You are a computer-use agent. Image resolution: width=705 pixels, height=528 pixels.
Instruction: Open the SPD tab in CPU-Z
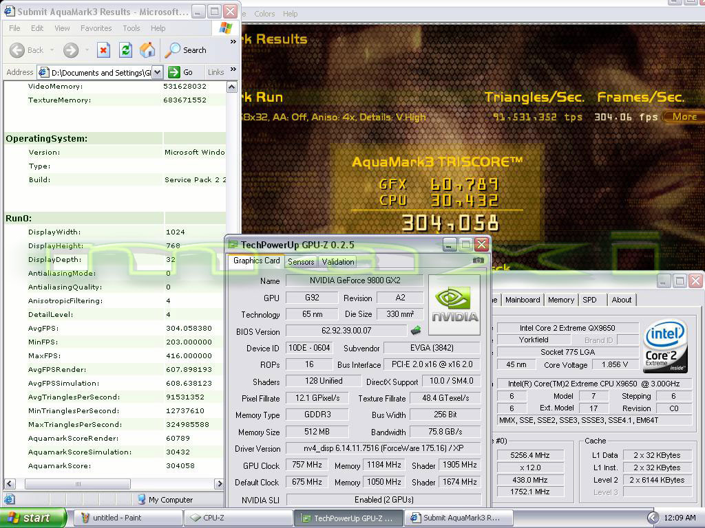(x=589, y=300)
